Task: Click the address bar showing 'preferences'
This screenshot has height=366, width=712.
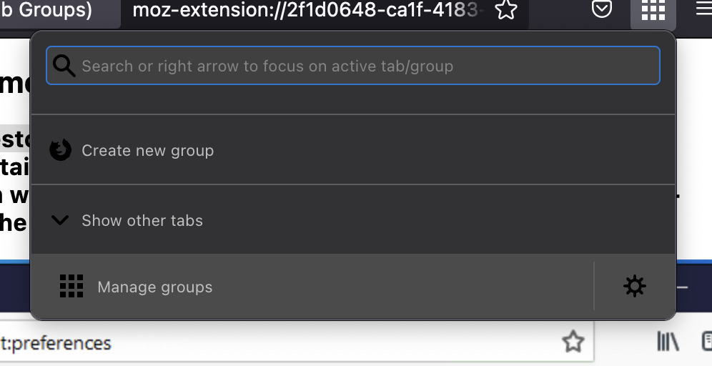Action: click(286, 342)
